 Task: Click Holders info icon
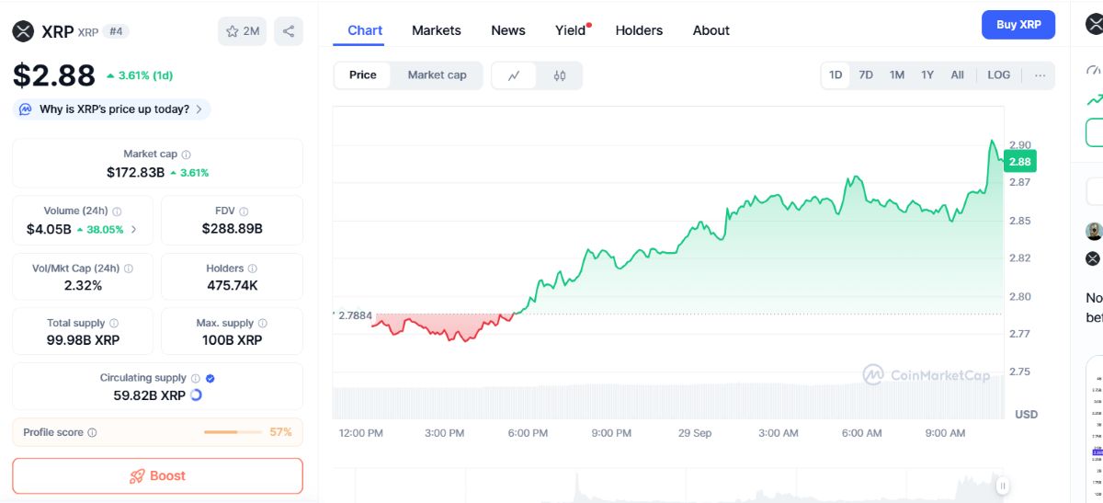coord(252,269)
